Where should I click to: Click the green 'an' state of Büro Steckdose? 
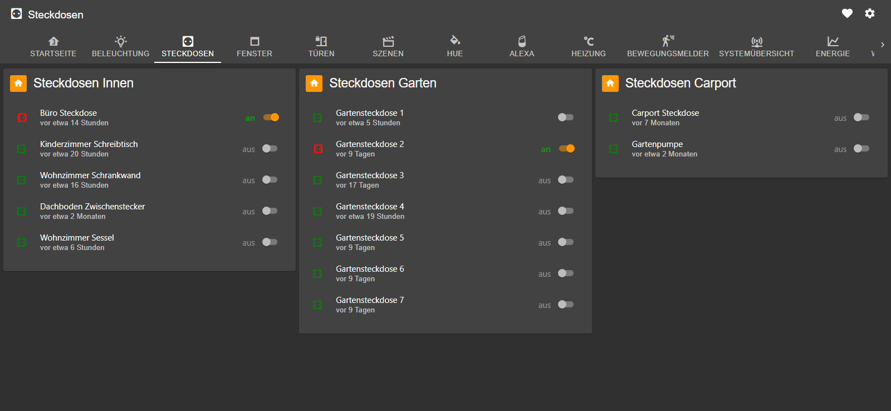[x=250, y=118]
